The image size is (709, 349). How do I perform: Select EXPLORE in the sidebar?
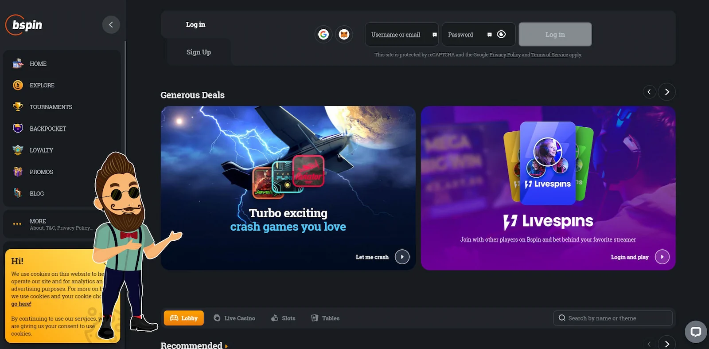(42, 85)
